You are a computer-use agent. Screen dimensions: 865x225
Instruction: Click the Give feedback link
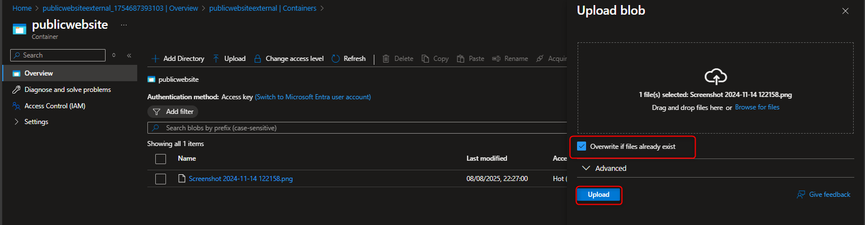tap(829, 195)
